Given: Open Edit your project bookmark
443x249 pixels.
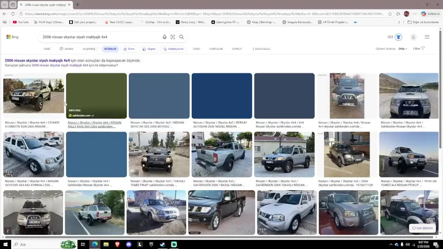Looking at the screenshot, I should coord(83,22).
